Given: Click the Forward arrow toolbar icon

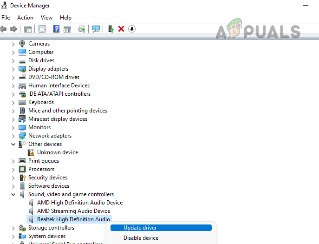Looking at the screenshot, I should [x=13, y=29].
